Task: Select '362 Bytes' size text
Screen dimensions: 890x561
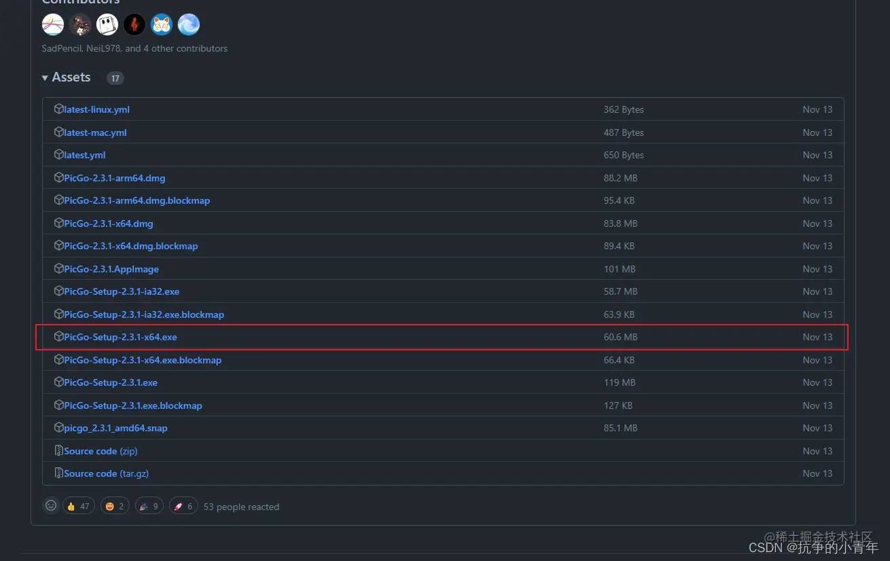Action: pyautogui.click(x=624, y=109)
